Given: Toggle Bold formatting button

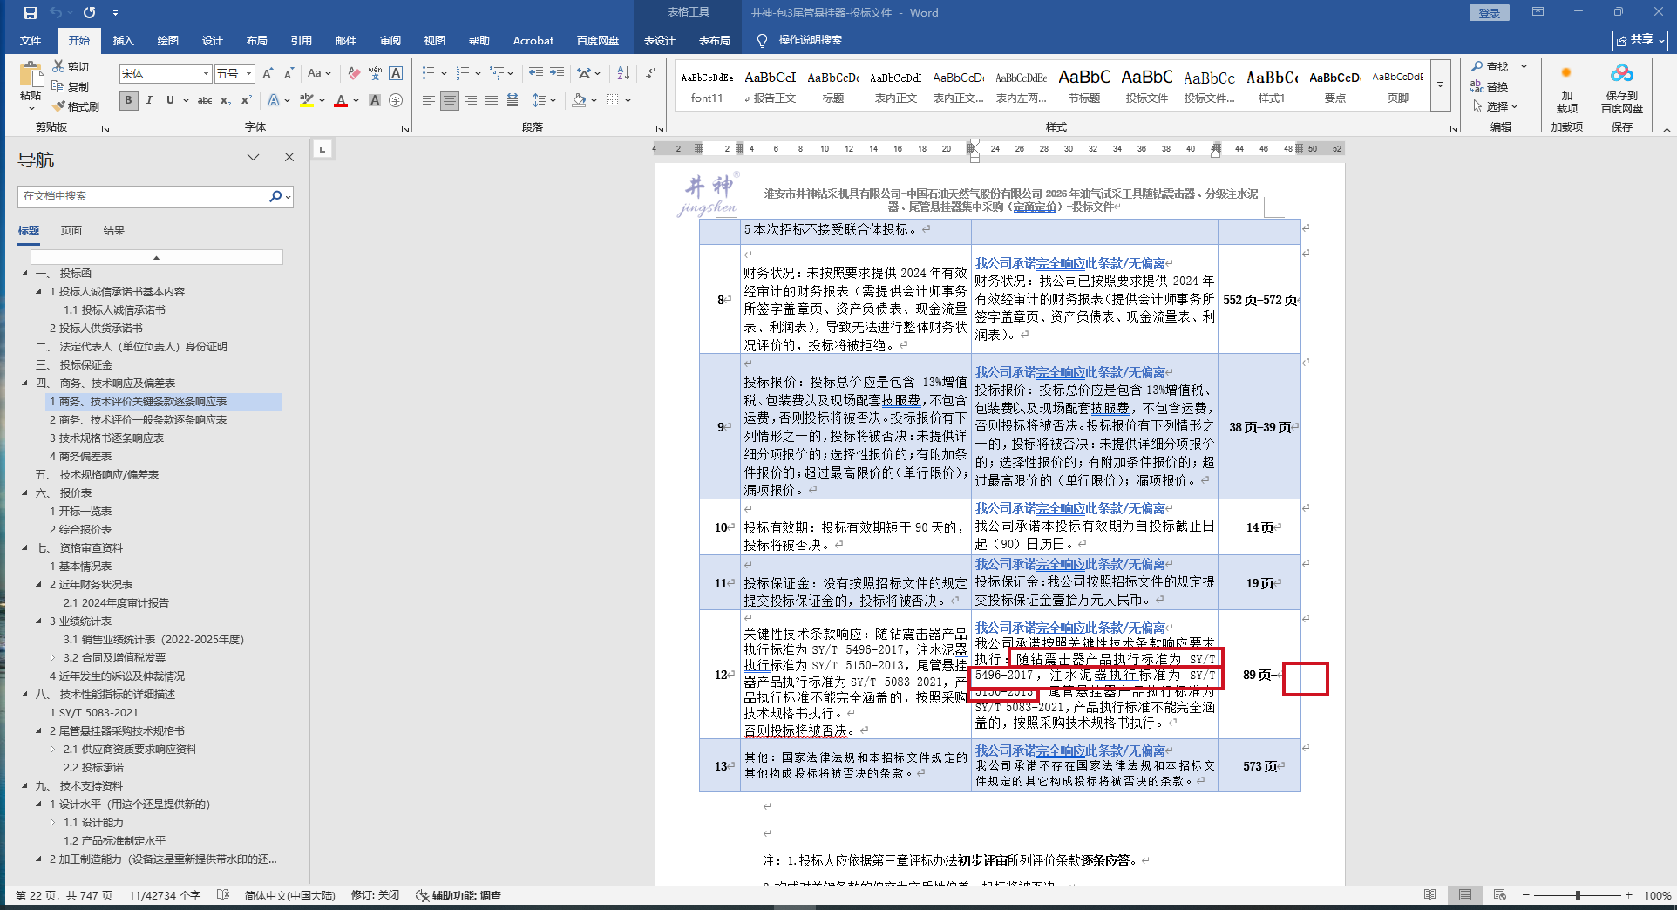Looking at the screenshot, I should (x=128, y=101).
